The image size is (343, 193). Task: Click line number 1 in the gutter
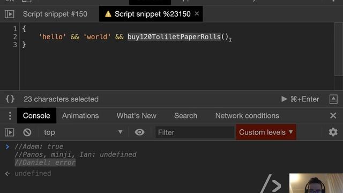coord(15,28)
